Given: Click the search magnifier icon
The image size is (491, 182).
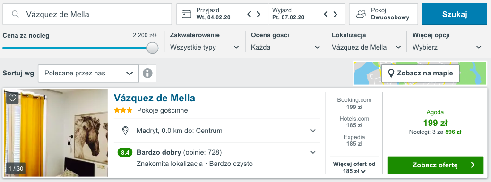Looking at the screenshot, I should point(15,14).
